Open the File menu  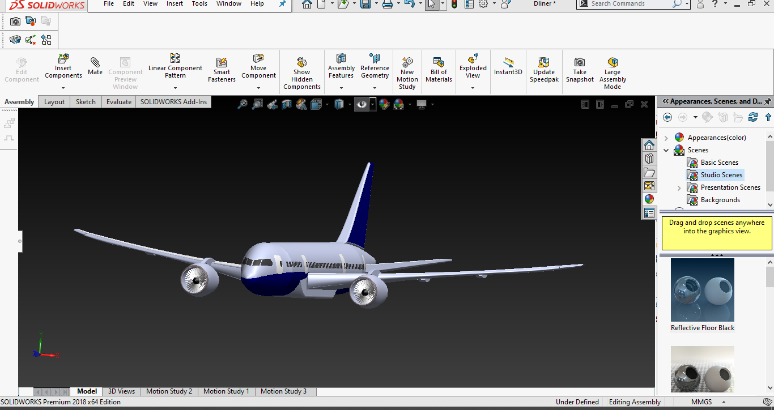point(109,3)
